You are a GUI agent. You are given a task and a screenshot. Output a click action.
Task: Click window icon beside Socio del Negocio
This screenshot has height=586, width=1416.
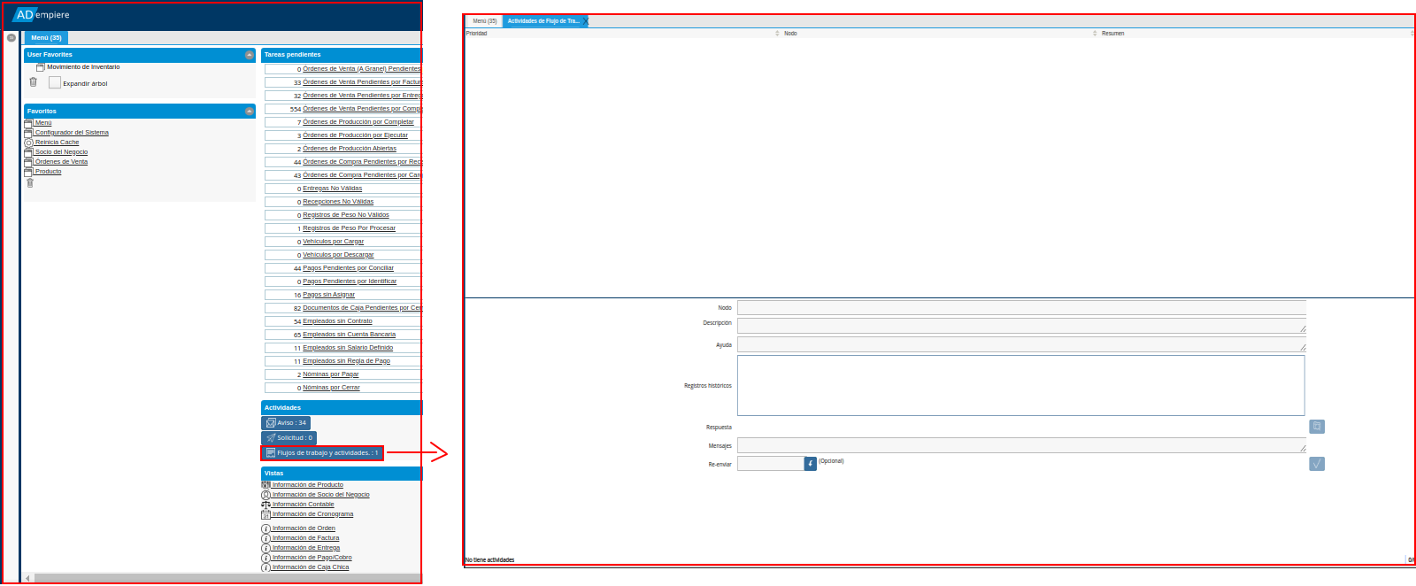point(29,152)
